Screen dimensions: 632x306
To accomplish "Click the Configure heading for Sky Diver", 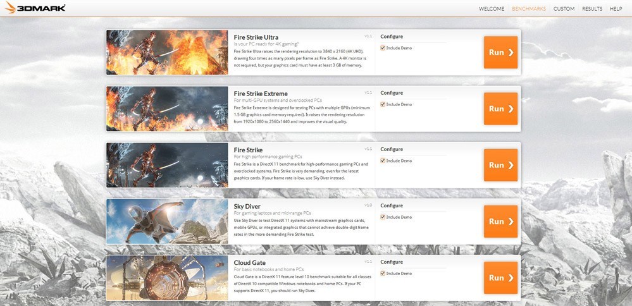I will pos(392,205).
